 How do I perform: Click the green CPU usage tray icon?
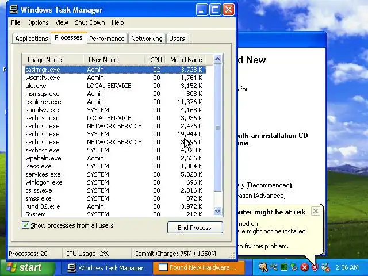pyautogui.click(x=284, y=267)
